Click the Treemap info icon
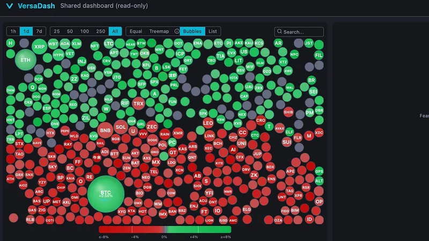429x241 pixels. point(177,31)
